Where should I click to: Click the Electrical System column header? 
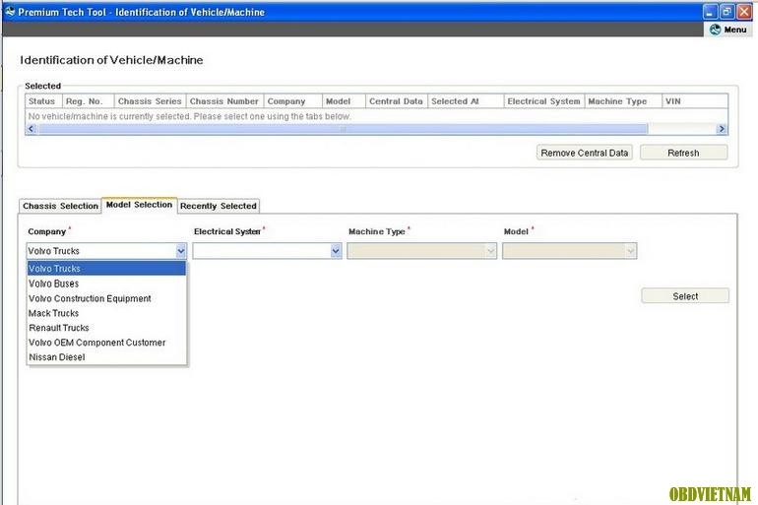point(544,101)
